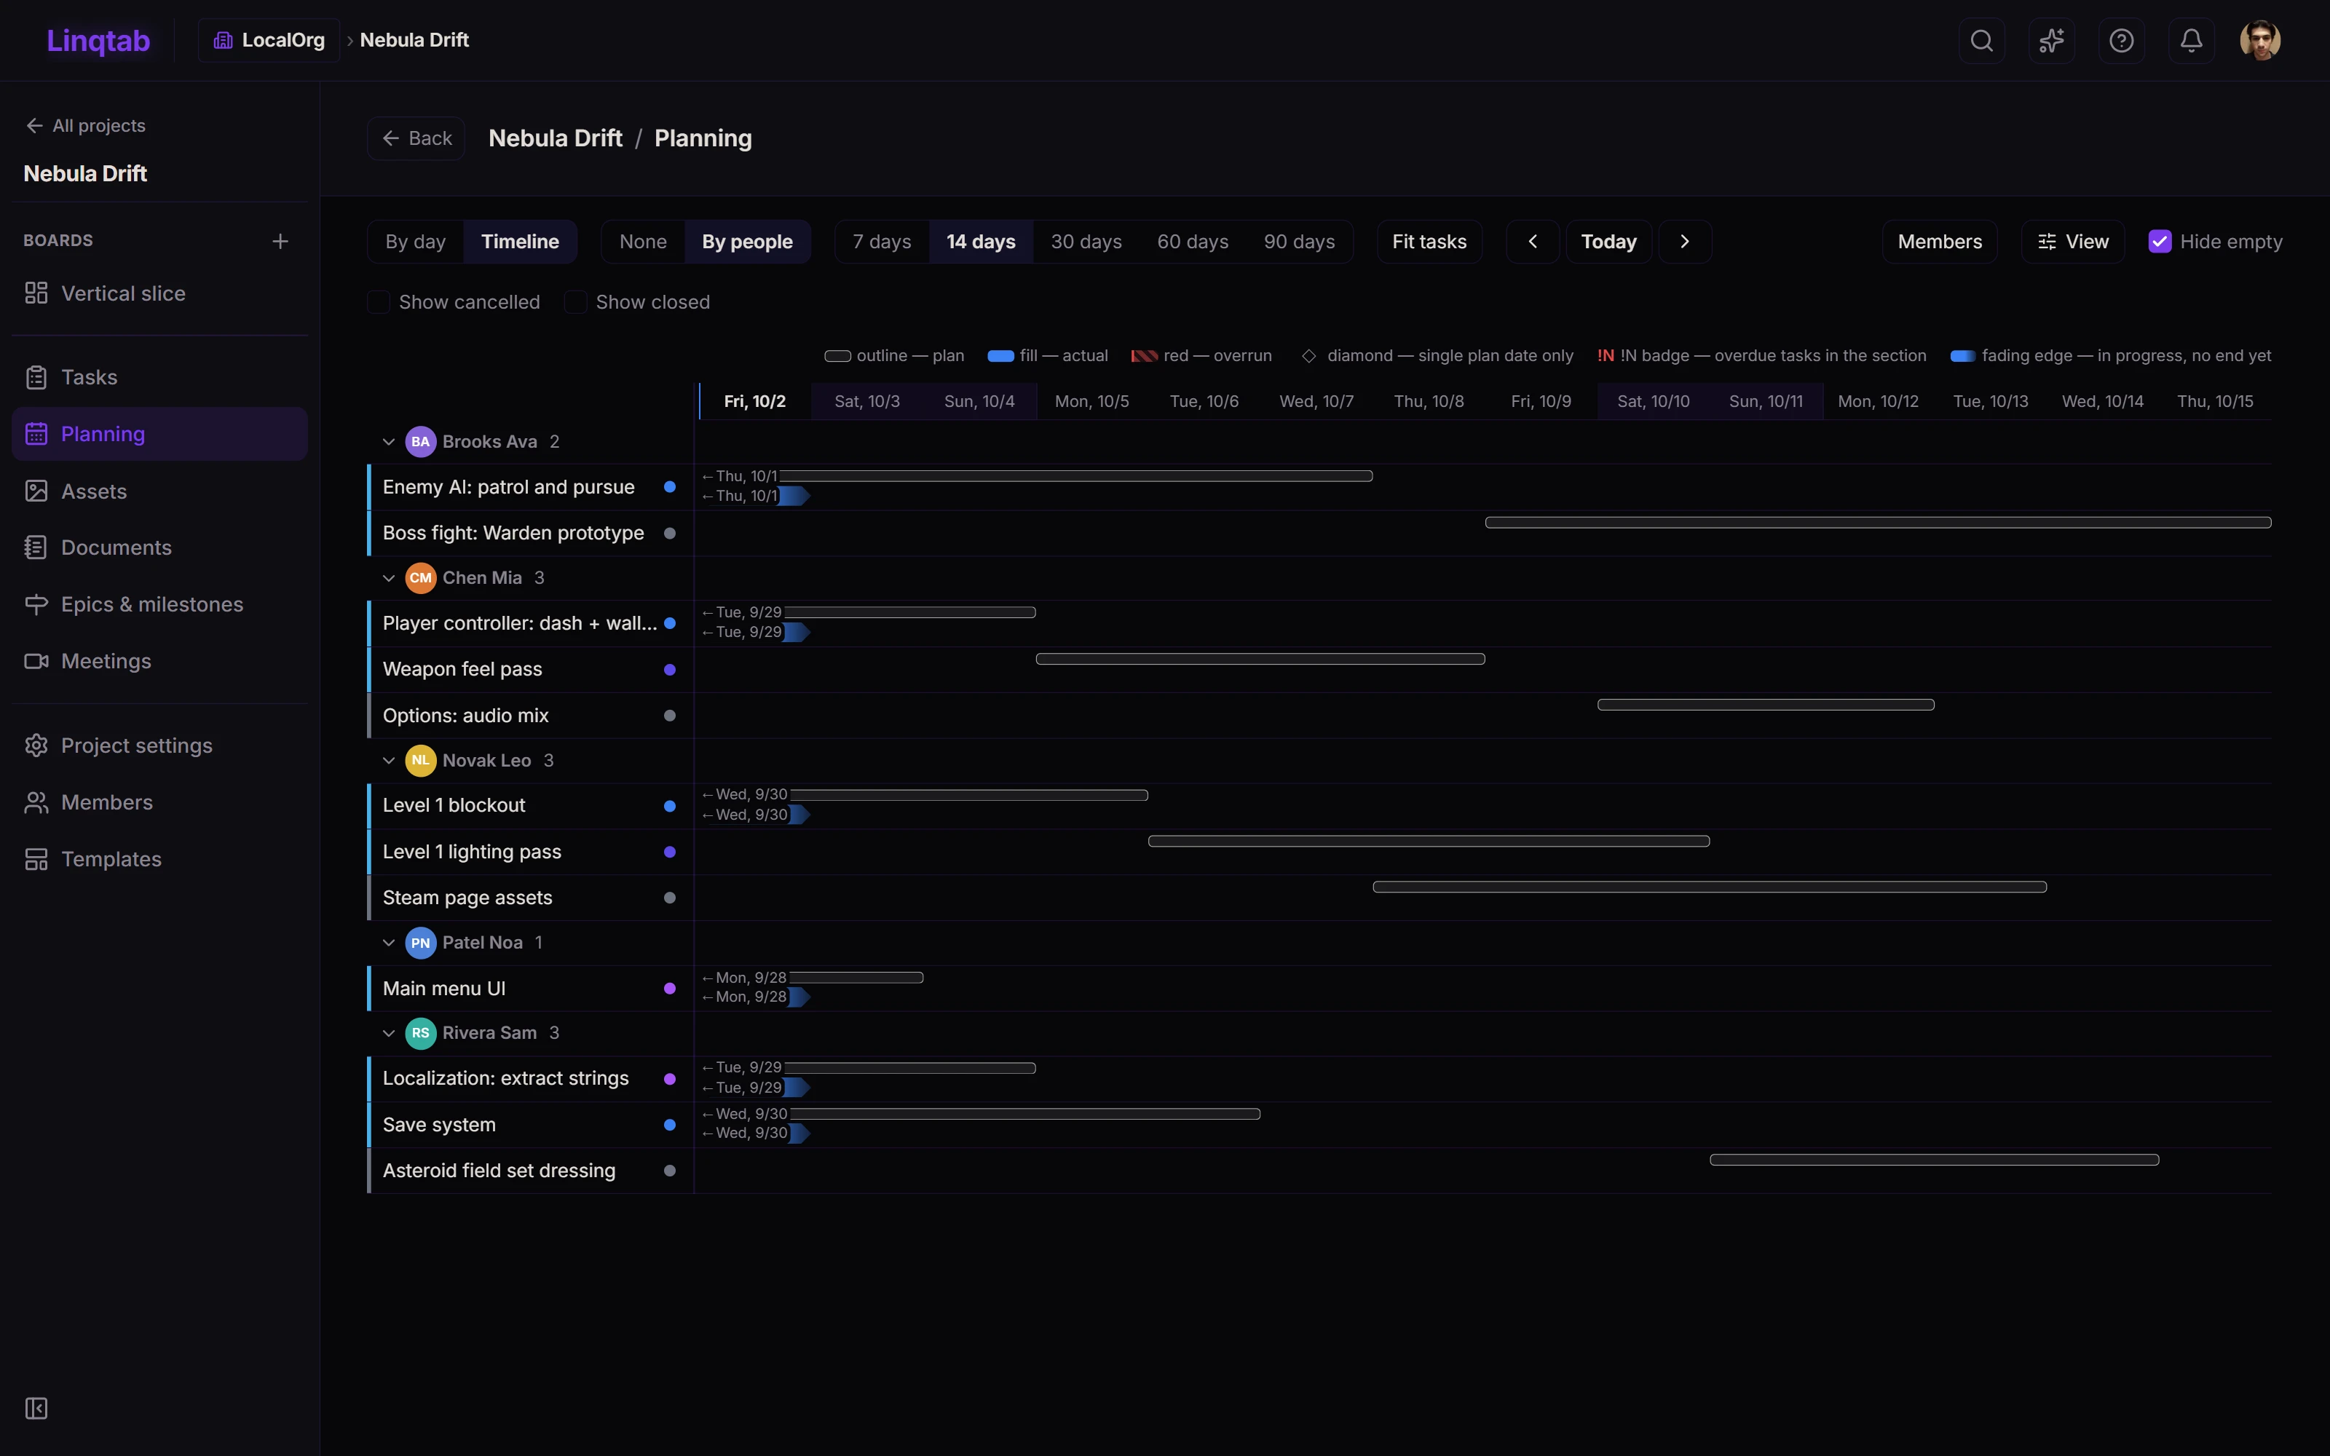Return to All projects
Viewport: 2330px width, 1456px height.
tap(86, 126)
